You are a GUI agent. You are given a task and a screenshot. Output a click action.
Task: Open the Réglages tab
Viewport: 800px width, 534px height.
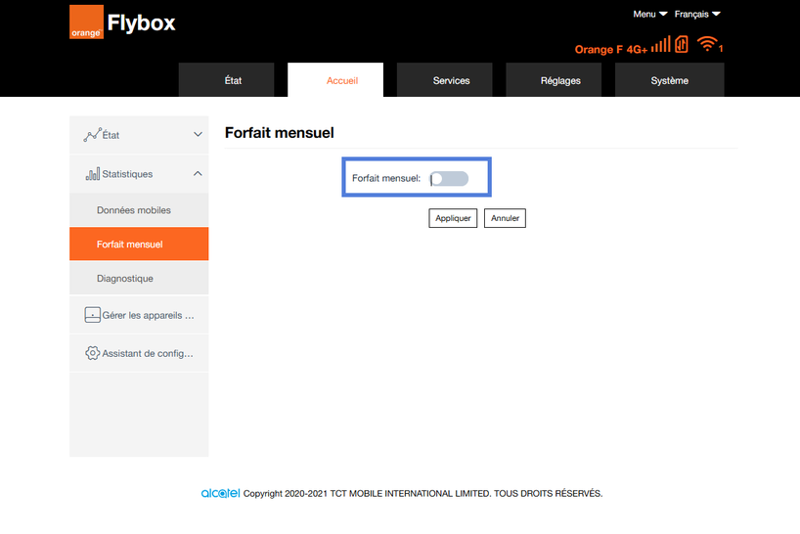tap(554, 80)
